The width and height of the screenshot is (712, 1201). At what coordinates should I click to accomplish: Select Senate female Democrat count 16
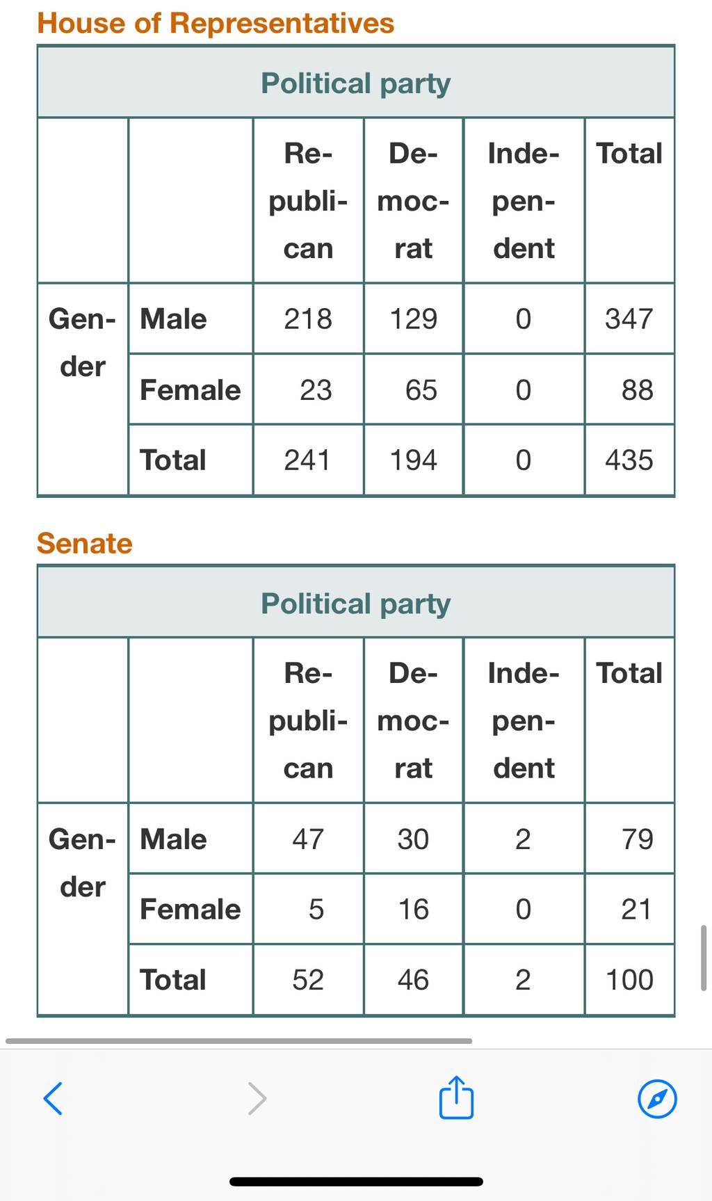[x=414, y=909]
